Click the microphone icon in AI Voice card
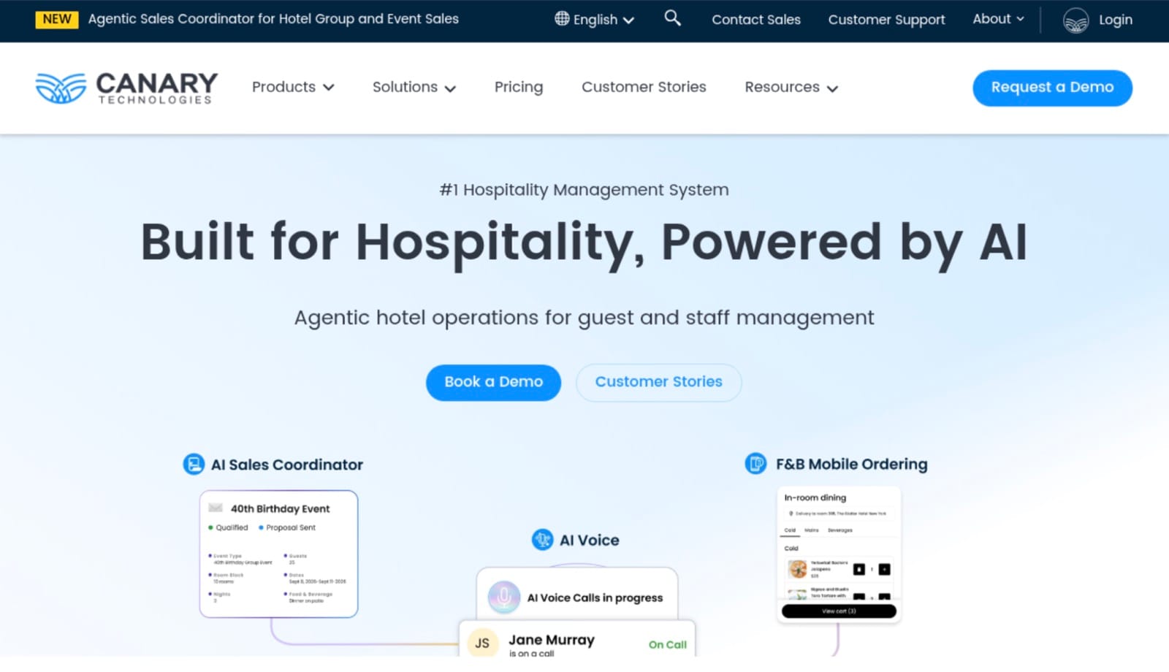Image resolution: width=1169 pixels, height=672 pixels. 504,597
